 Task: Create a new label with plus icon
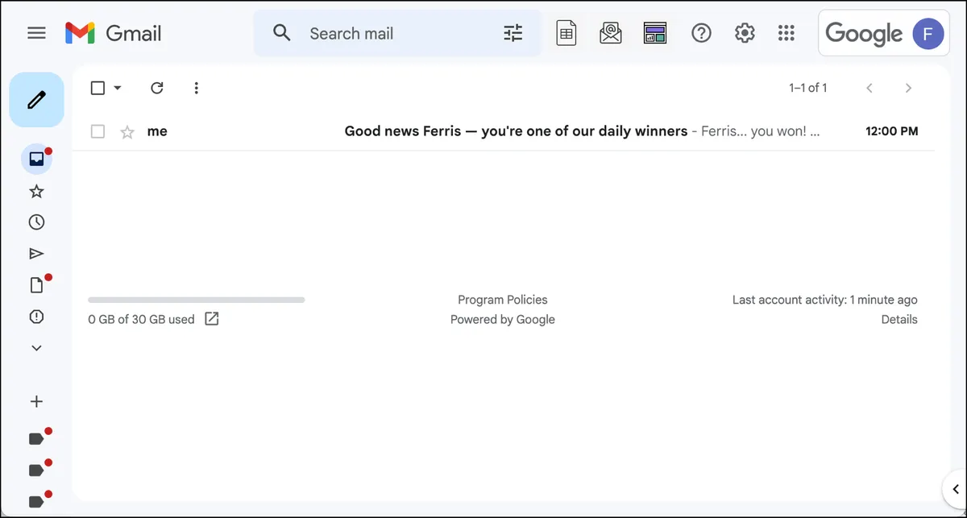(36, 401)
